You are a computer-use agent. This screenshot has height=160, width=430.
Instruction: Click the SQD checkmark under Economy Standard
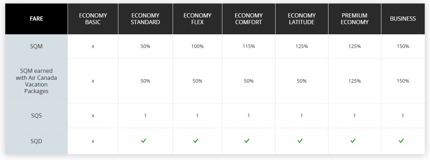point(144,141)
